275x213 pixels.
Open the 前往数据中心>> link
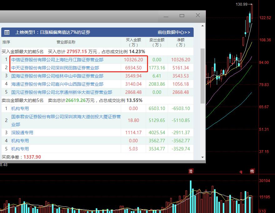tap(174, 32)
